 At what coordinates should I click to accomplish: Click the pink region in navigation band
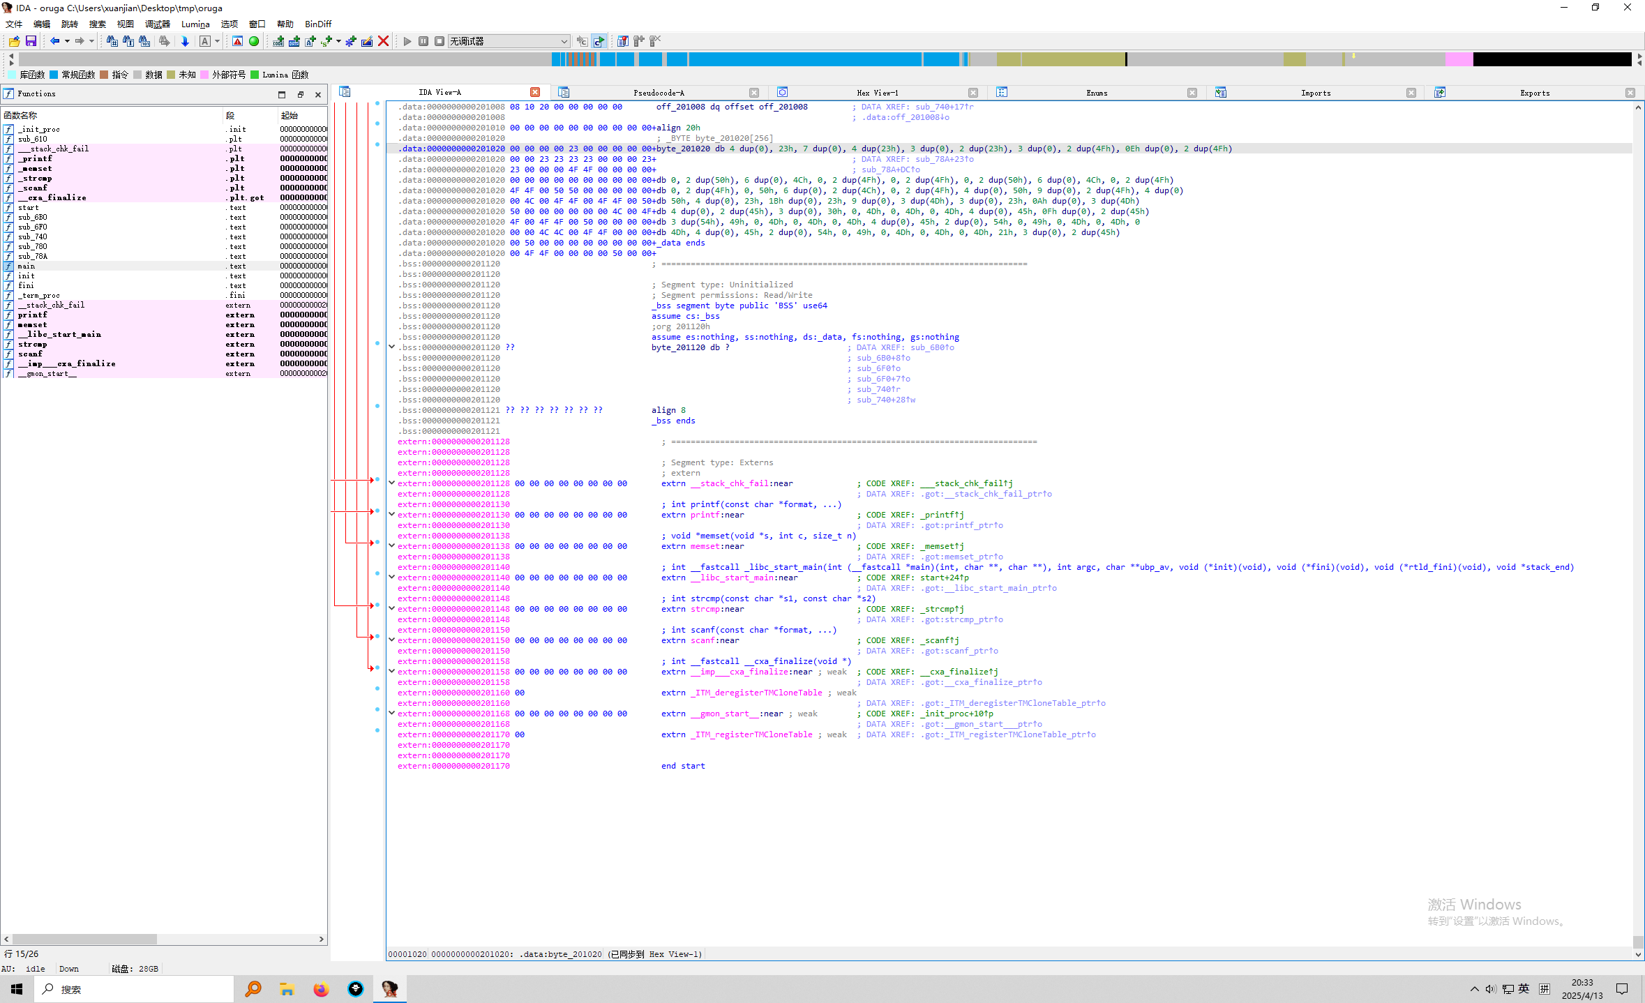pyautogui.click(x=1458, y=60)
